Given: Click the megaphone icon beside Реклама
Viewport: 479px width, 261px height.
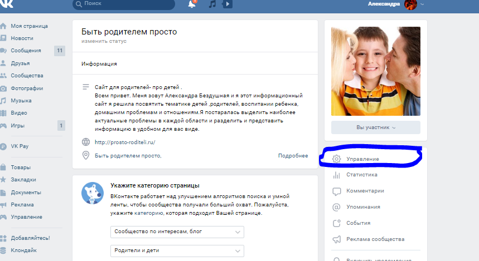Looking at the screenshot, I should pyautogui.click(x=3, y=205).
